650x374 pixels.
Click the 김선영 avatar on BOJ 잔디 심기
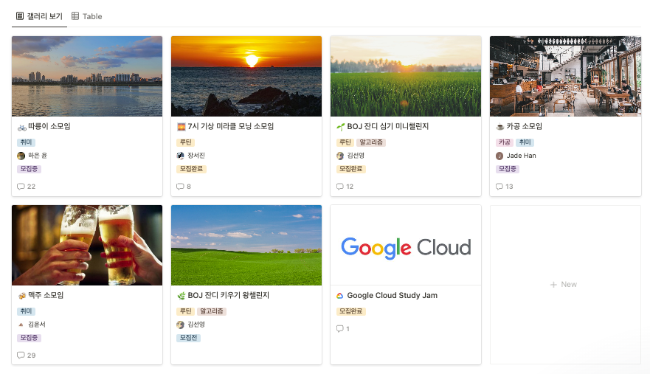pyautogui.click(x=340, y=156)
